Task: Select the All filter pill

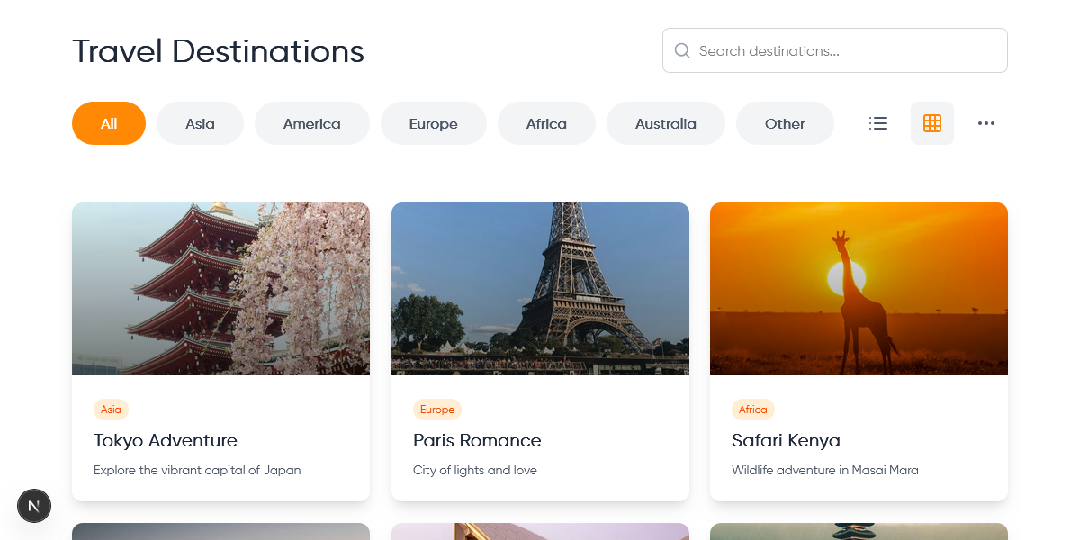Action: [109, 123]
